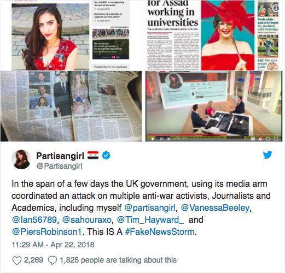Screen dimensions: 285x273
Task: Click the fullscreen icon in video screenshot
Action: click(276, 139)
